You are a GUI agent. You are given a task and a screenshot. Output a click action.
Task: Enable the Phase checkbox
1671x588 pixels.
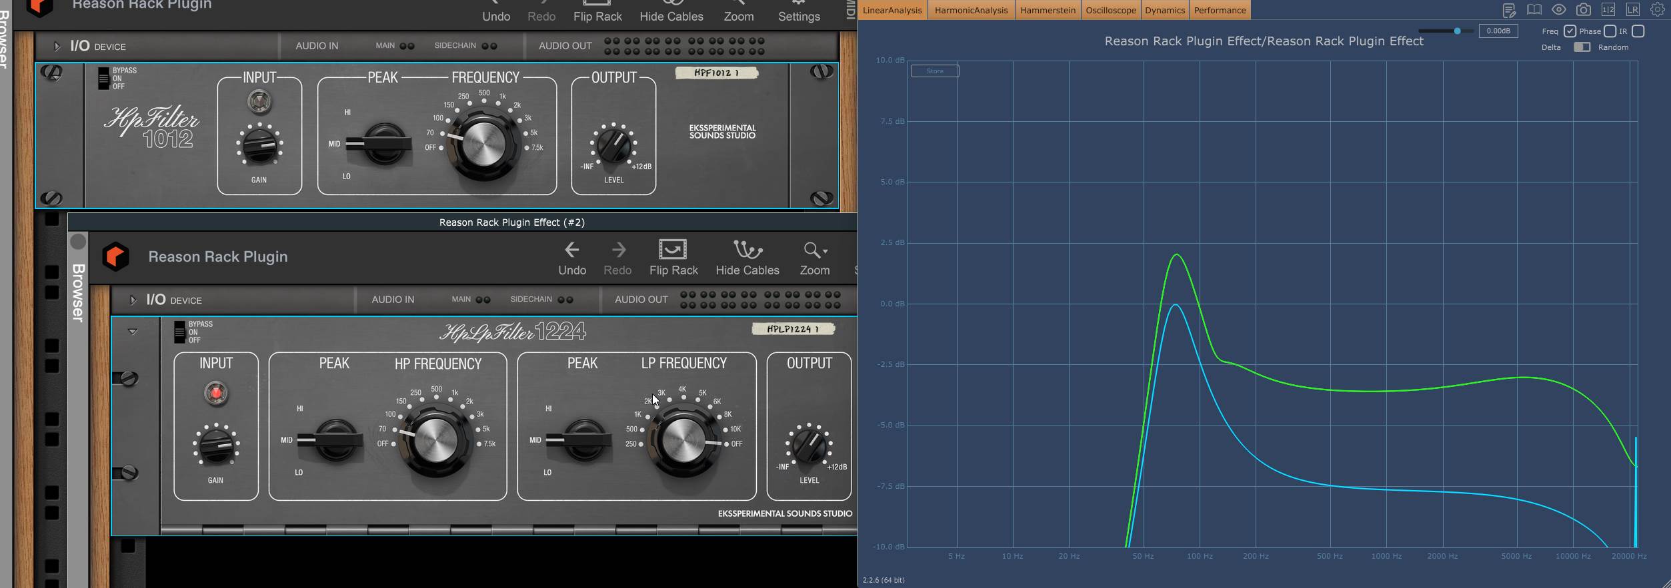1610,31
